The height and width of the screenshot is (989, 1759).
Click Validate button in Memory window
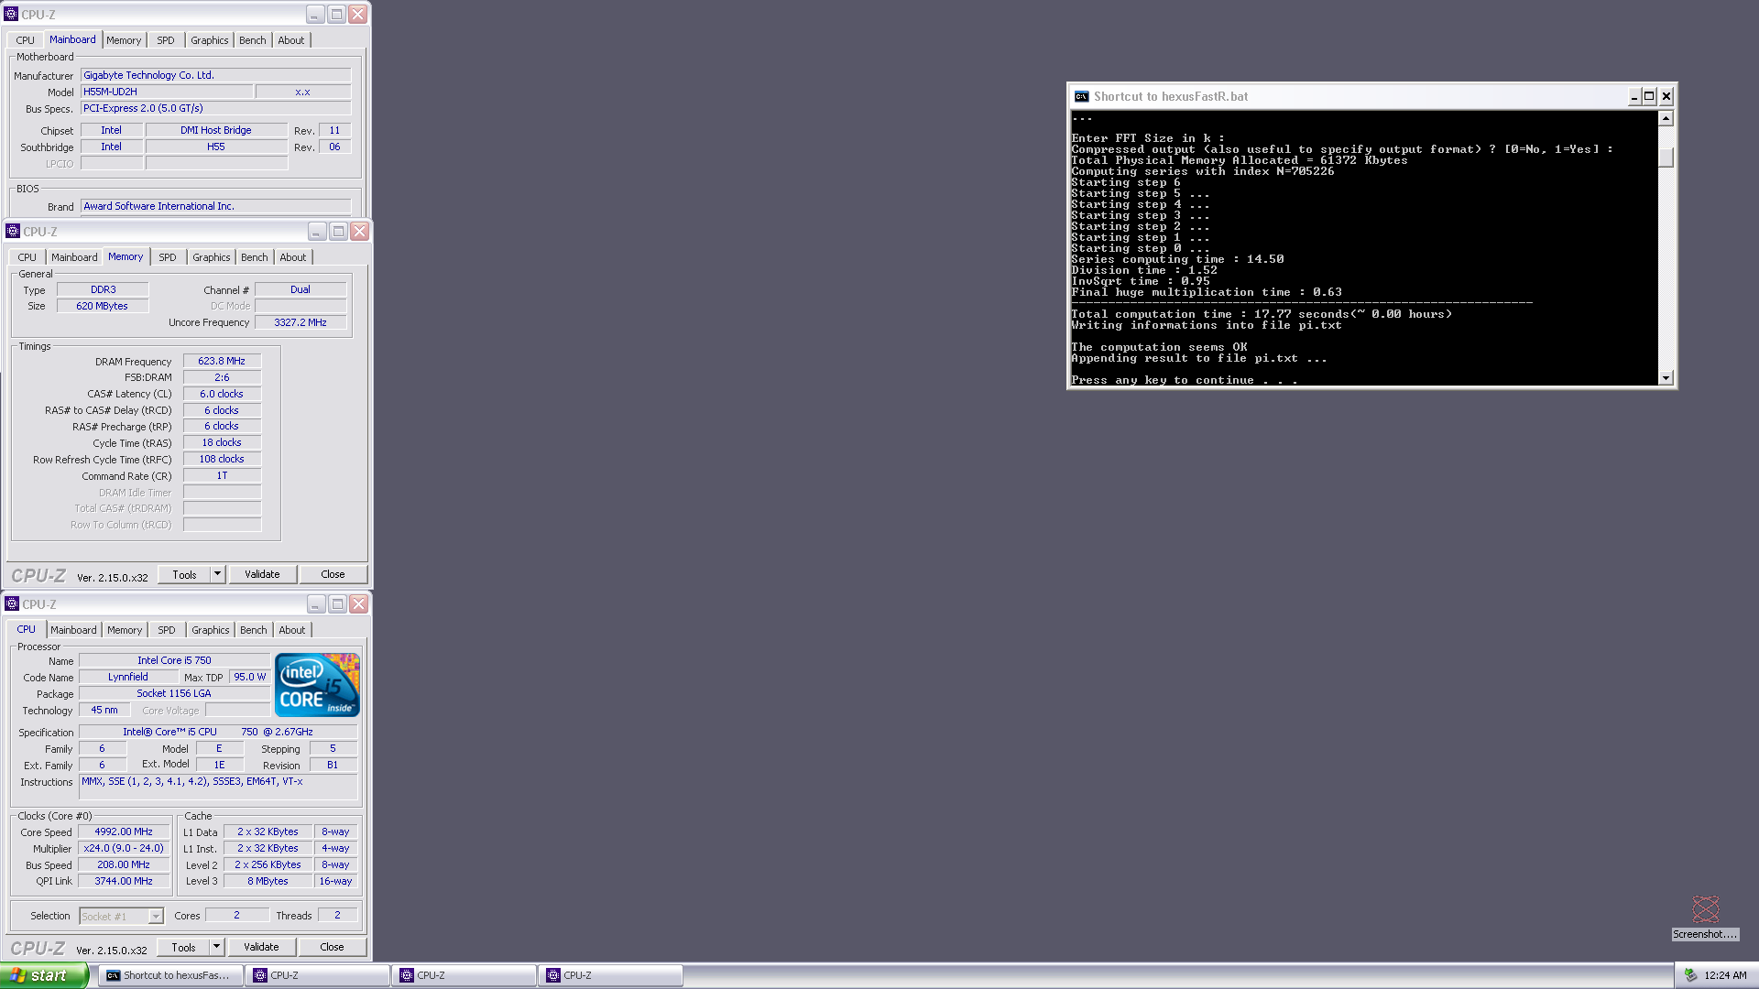click(x=262, y=574)
